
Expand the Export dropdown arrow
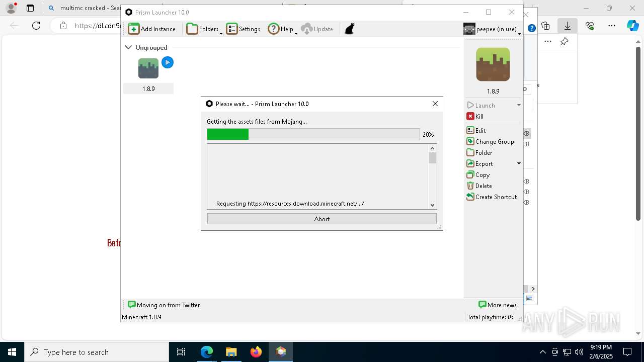tap(519, 163)
